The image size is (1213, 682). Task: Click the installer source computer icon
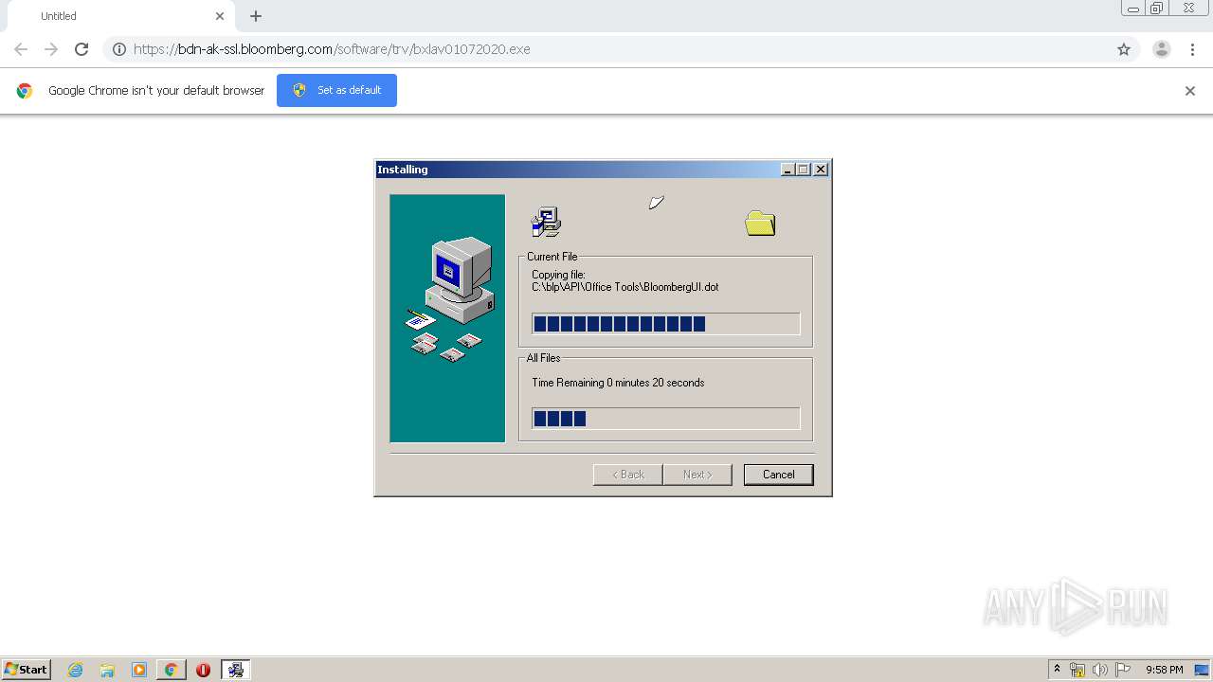[x=546, y=222]
